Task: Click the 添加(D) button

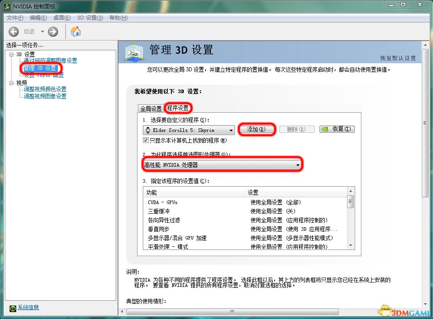Action: point(256,129)
